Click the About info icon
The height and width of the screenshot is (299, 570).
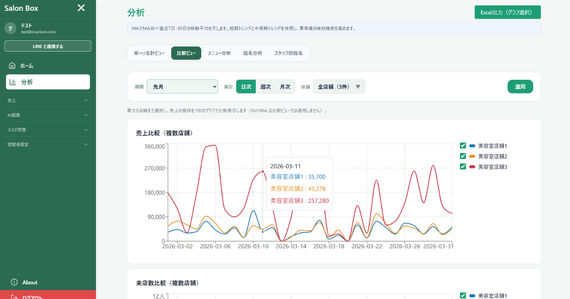pos(14,282)
